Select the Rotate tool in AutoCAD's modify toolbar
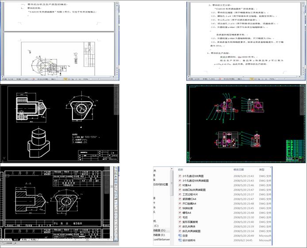The image size is (307, 248). [x=116, y=187]
